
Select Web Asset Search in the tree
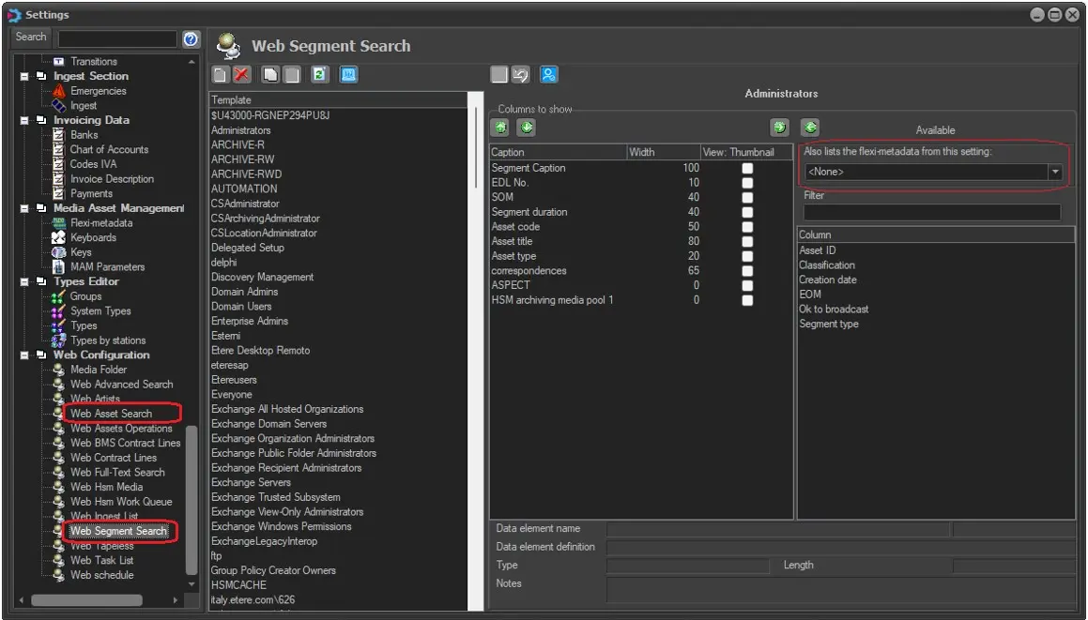[x=111, y=414]
